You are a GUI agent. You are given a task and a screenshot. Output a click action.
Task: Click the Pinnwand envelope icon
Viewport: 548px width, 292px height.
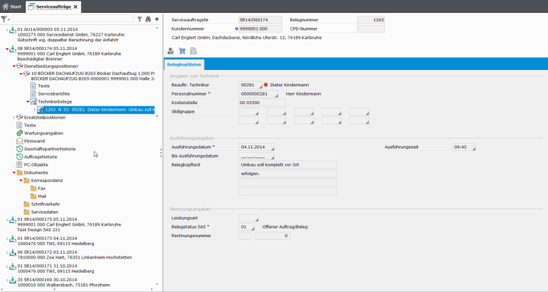click(20, 141)
